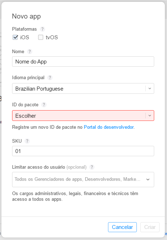Click into the SKU field containing 01
This screenshot has height=240, width=167.
tap(83, 151)
